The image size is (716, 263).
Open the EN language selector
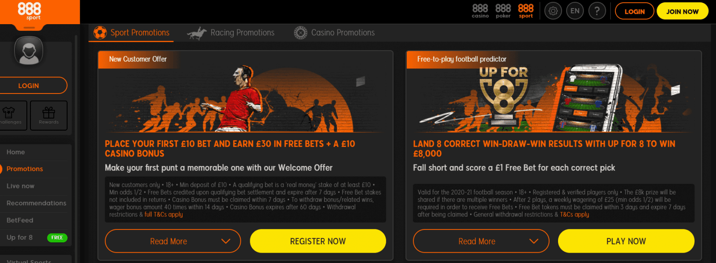click(x=575, y=11)
